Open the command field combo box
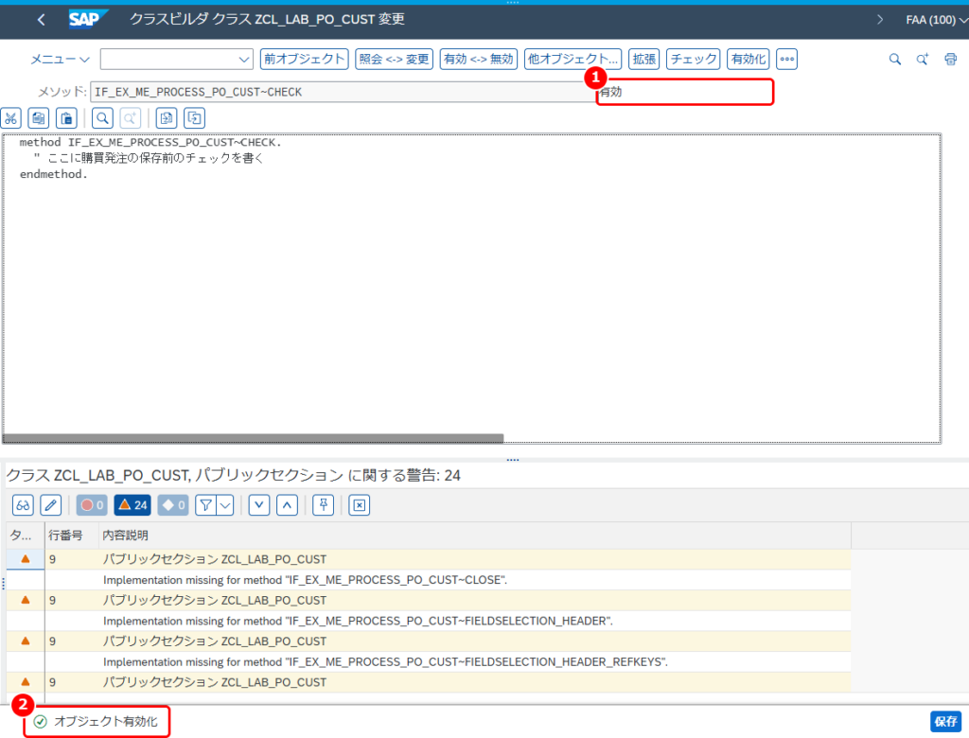Screen dimensions: 969x738 (177, 60)
